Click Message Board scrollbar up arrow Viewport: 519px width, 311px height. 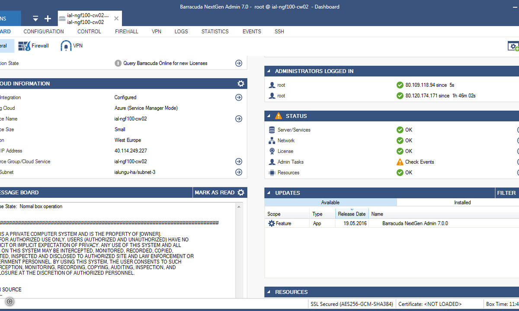pos(239,207)
